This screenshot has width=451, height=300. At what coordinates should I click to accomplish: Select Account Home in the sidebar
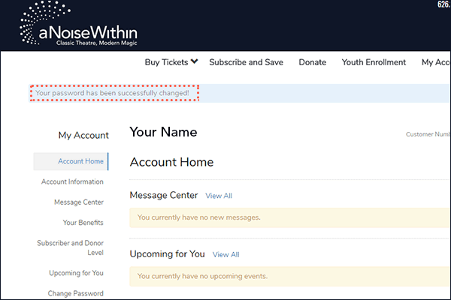coord(80,161)
